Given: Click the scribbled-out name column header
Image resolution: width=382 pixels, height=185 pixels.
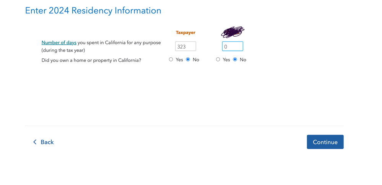Looking at the screenshot, I should tap(232, 32).
